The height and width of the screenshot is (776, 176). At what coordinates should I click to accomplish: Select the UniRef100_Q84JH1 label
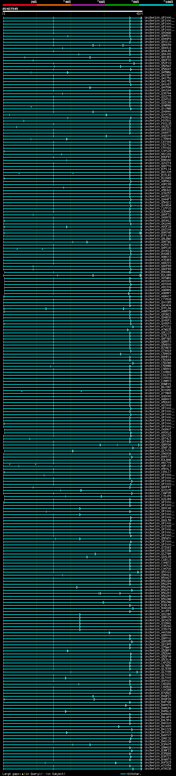click(x=158, y=54)
